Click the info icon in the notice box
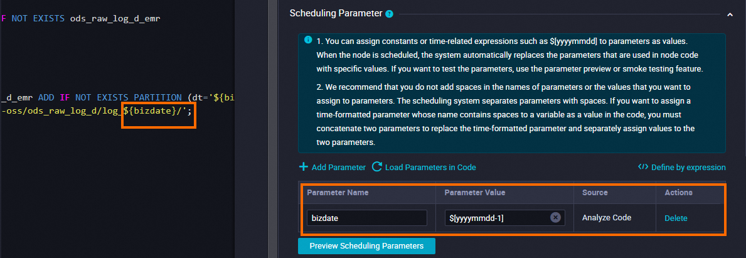Viewport: 746px width, 258px height. click(308, 40)
